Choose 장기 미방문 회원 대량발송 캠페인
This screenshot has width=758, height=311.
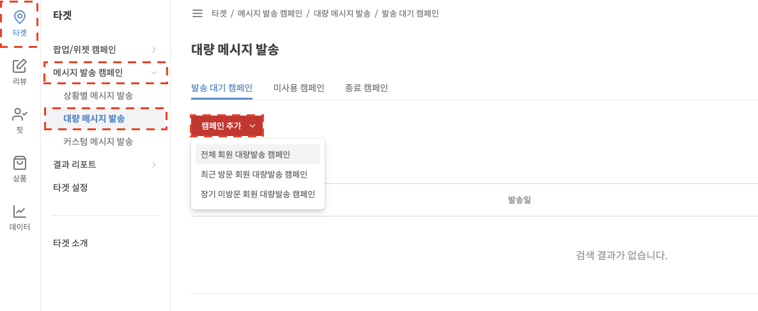(258, 194)
